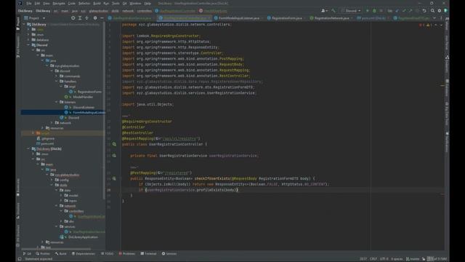Open the Navigate menu
465x262 pixels.
tap(59, 3)
